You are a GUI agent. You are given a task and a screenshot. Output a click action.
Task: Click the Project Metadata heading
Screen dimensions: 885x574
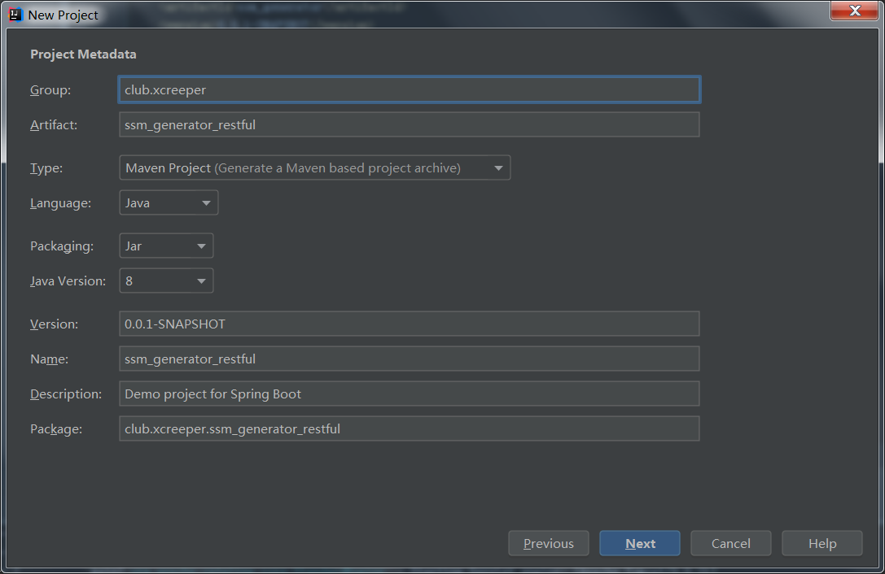[x=84, y=54]
